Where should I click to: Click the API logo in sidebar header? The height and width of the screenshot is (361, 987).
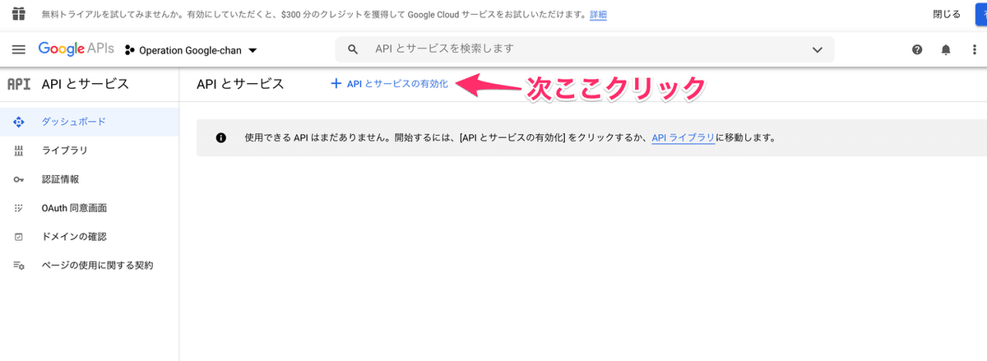point(18,84)
